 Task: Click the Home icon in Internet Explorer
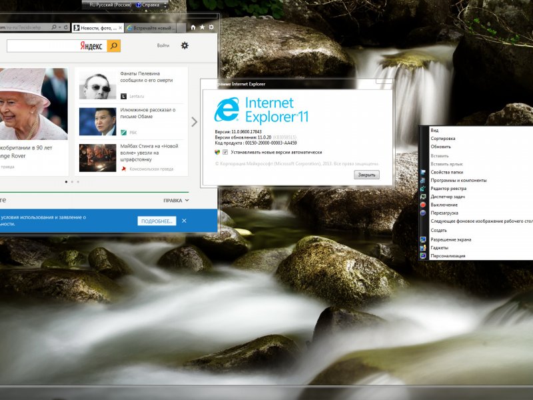(193, 27)
